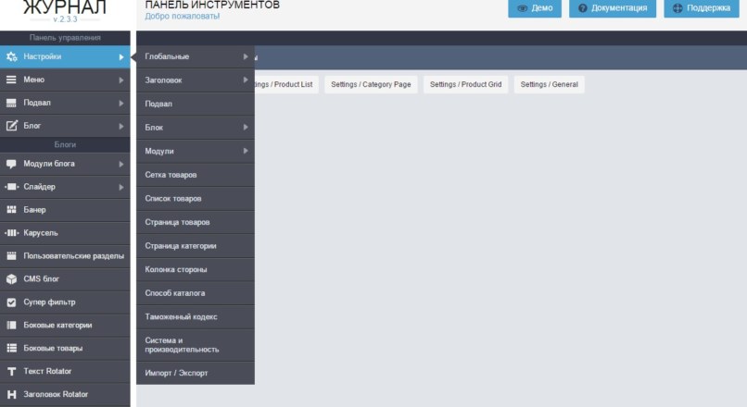Click the eye icon on Демо button

(523, 8)
